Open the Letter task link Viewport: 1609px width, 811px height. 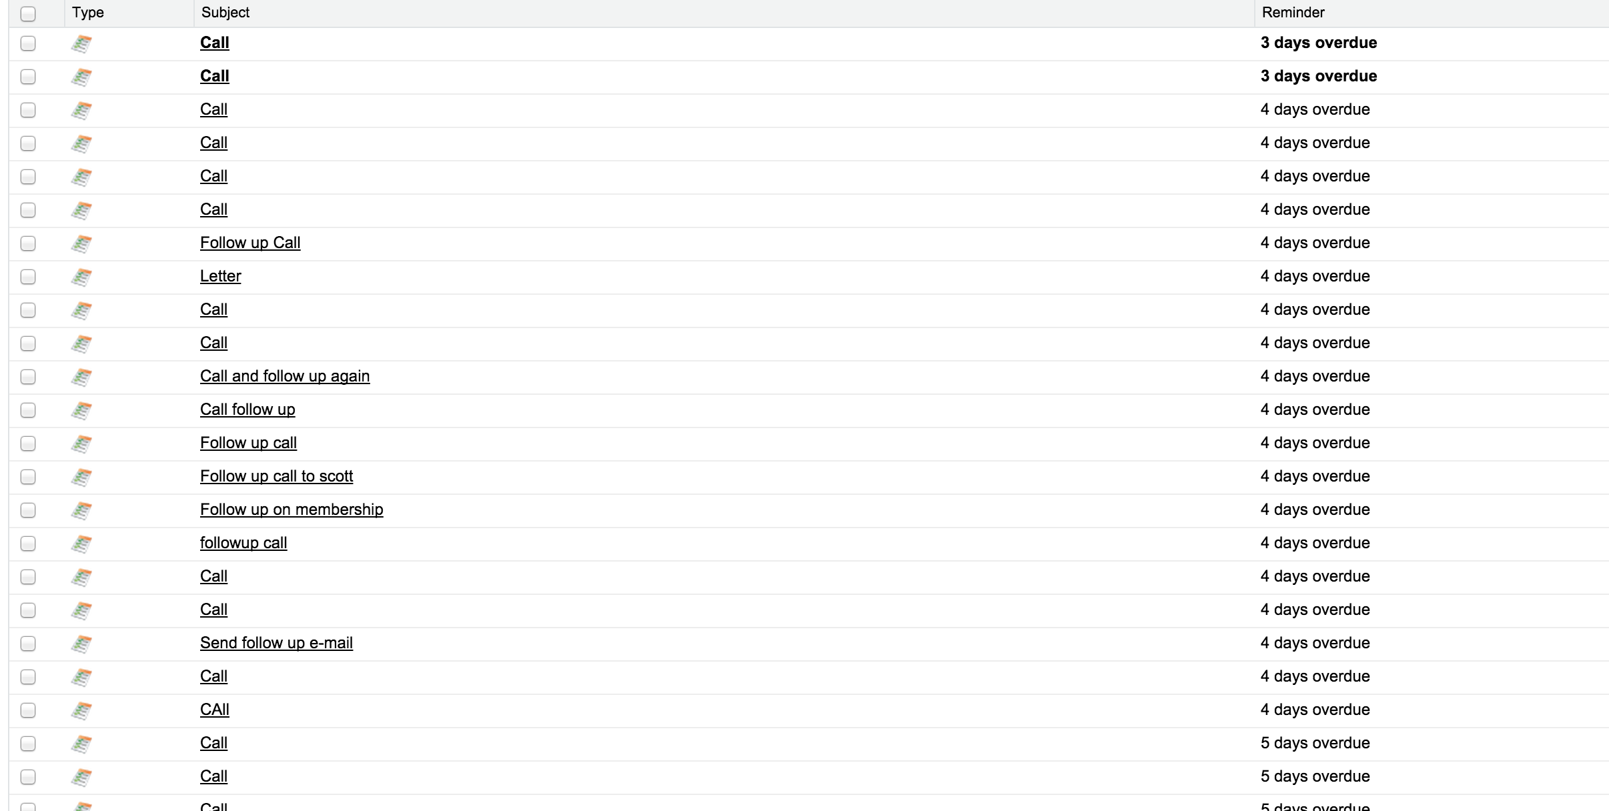pos(220,276)
